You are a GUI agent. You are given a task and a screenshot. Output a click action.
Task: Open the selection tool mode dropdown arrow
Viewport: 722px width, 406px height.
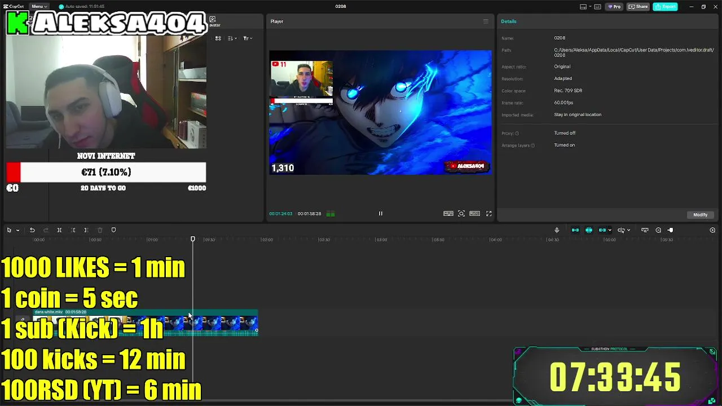(17, 230)
